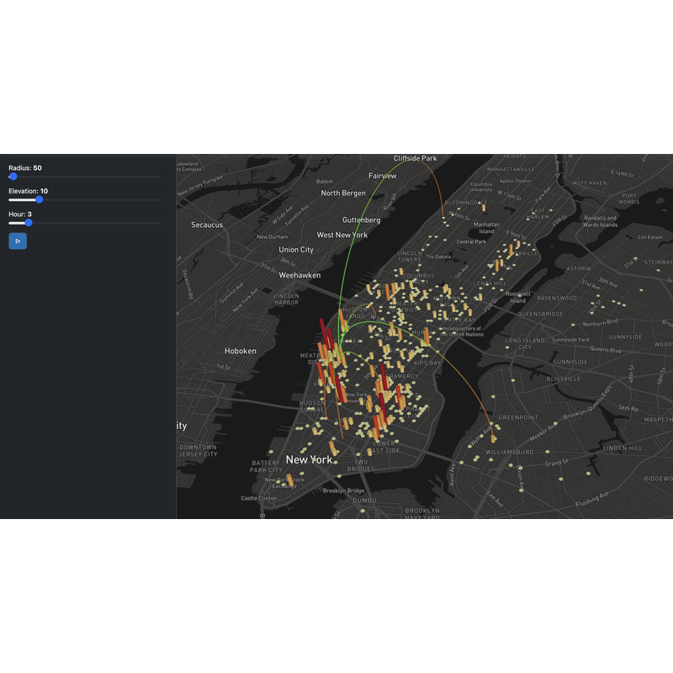Click the Central Park label
This screenshot has width=673, height=673.
point(471,240)
